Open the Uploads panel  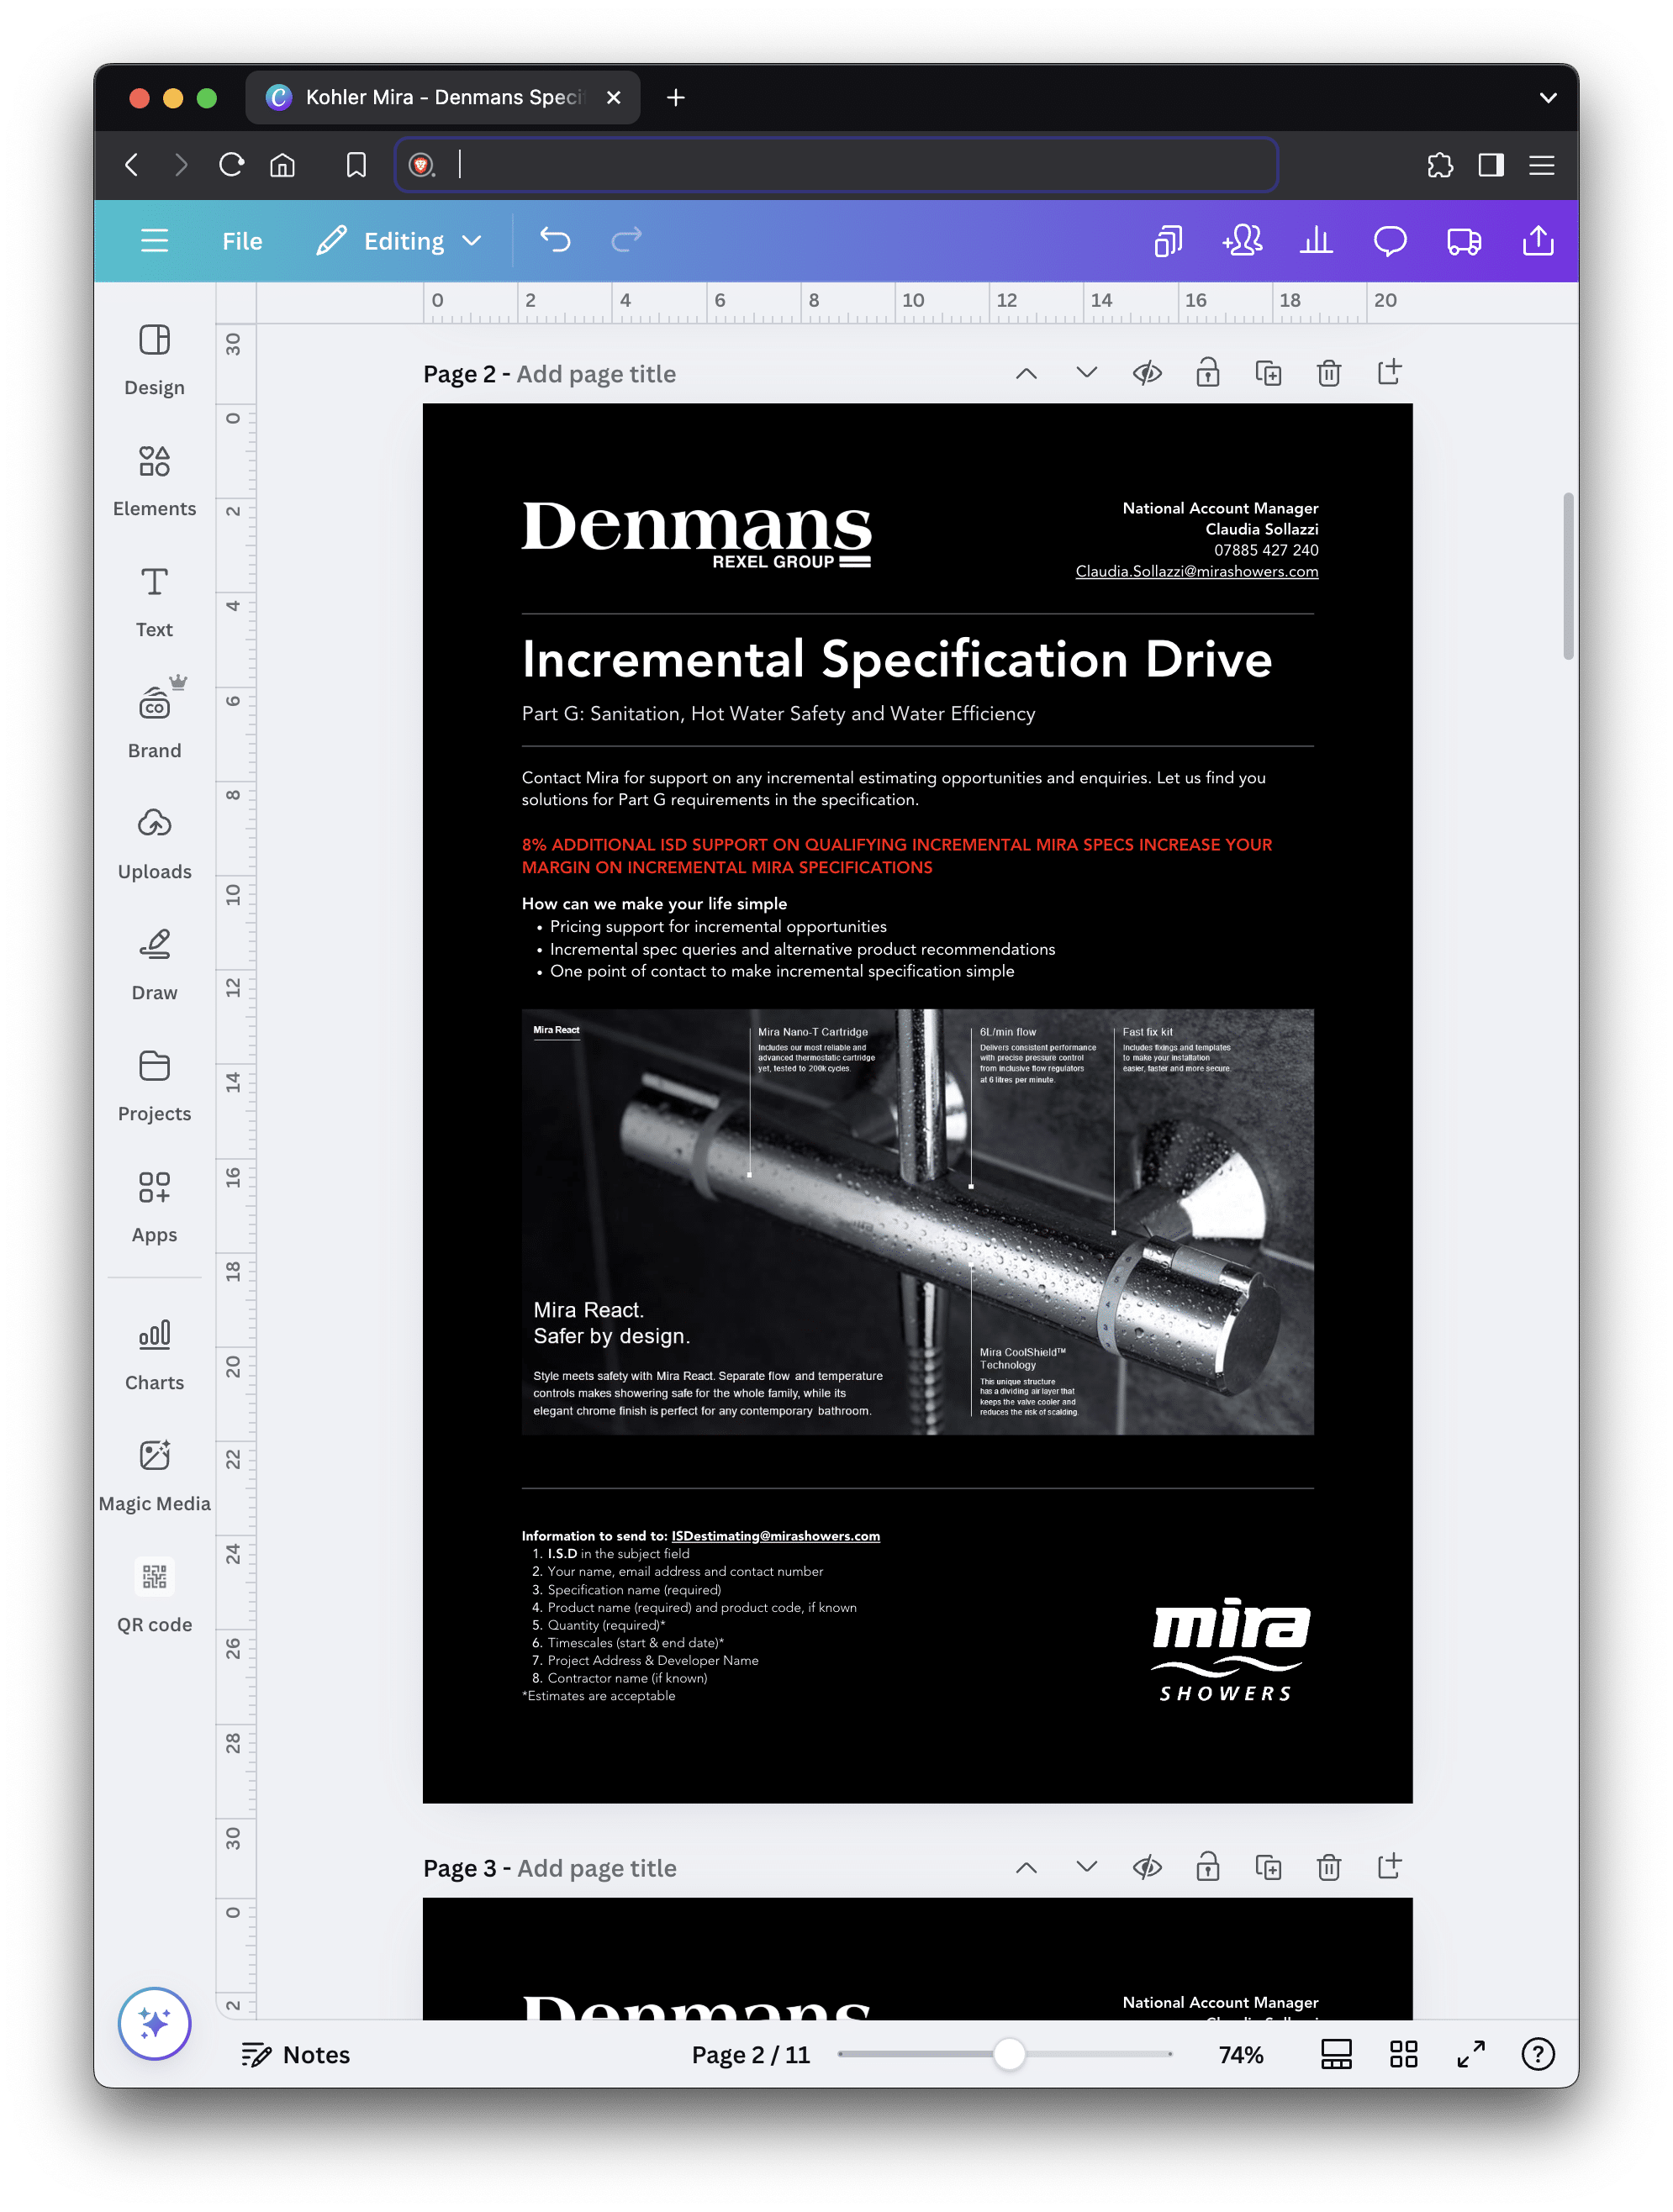point(154,844)
